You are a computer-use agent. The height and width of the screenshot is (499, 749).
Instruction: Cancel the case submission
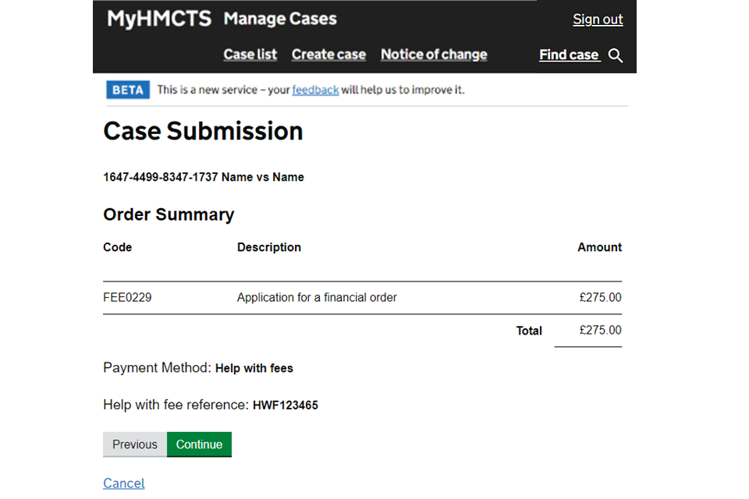click(x=124, y=483)
